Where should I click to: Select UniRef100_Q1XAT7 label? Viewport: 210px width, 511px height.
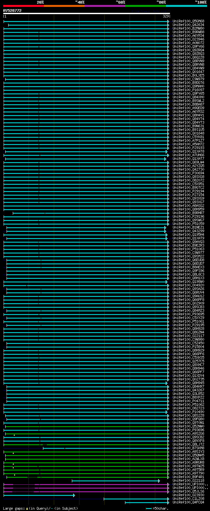(188, 158)
